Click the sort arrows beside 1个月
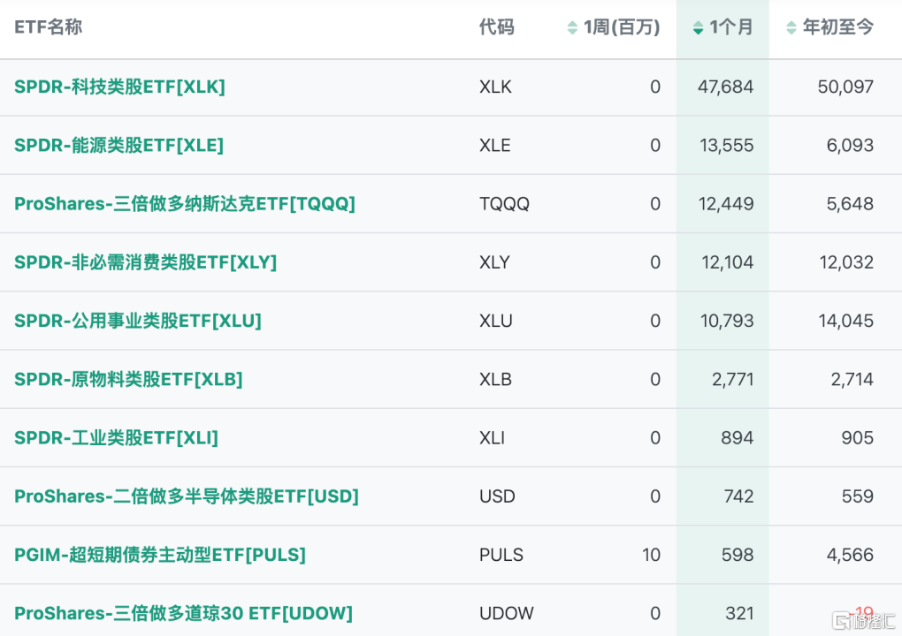This screenshot has height=636, width=902. 698,28
